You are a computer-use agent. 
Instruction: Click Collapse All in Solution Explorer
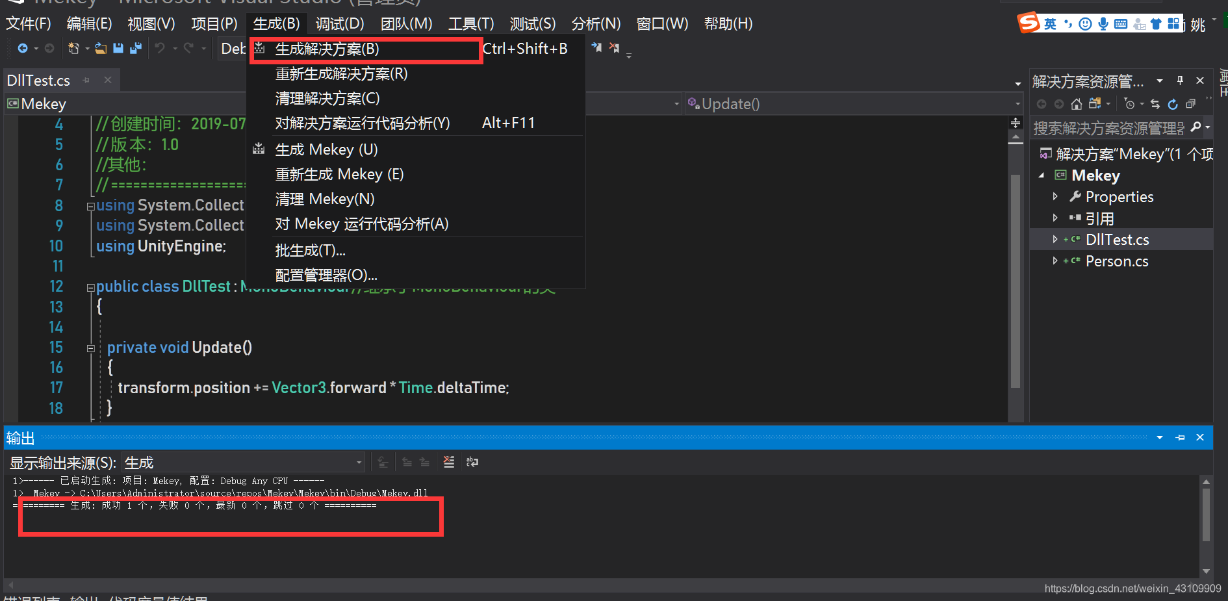[x=1190, y=104]
